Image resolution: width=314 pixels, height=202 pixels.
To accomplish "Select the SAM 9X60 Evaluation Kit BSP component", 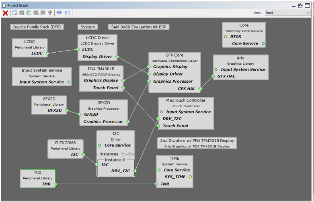I will pos(139,27).
